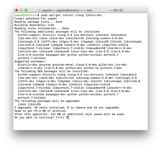161x149 pixels.
Task: Click the 'Need to get 91.2 MB' line
Action: tap(41, 111)
